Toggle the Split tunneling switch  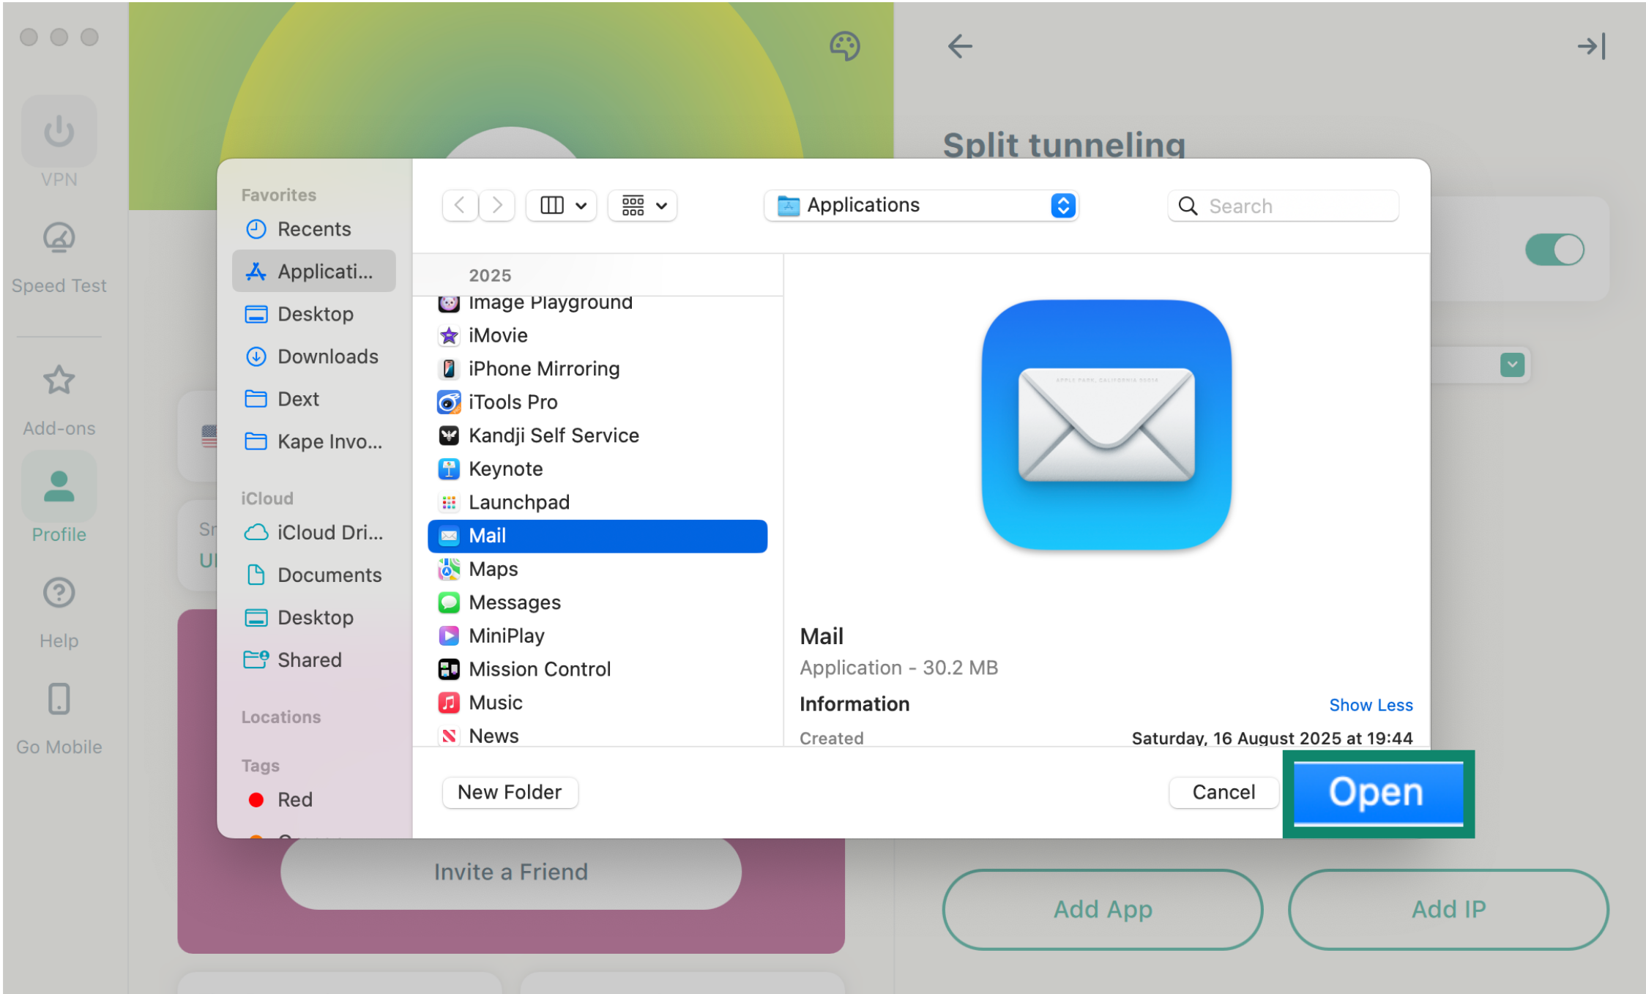(1554, 250)
